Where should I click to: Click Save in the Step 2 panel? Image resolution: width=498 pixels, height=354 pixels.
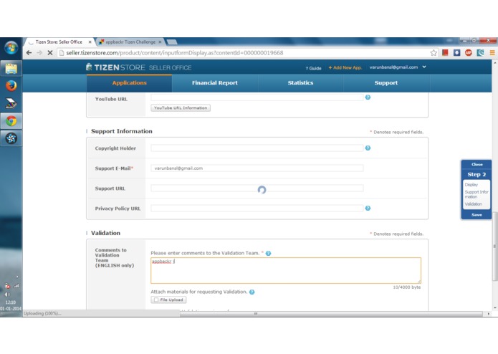click(x=477, y=215)
